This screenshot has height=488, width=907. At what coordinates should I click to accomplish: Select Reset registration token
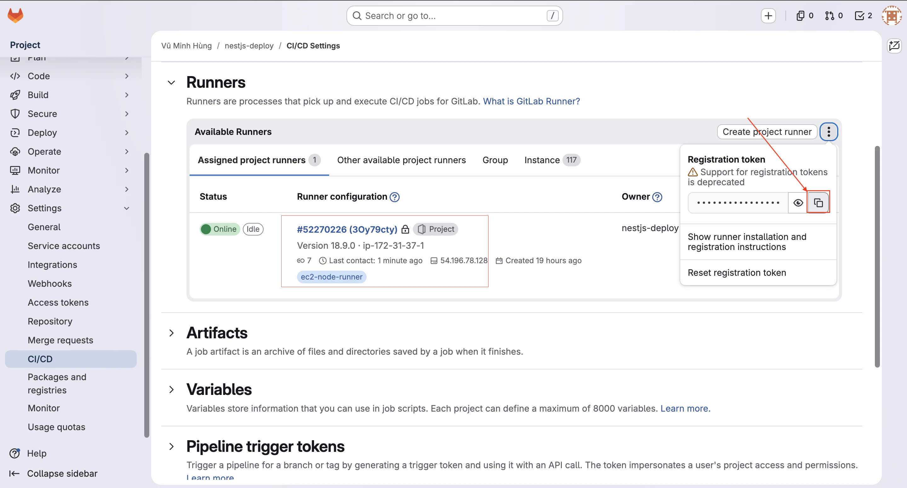pos(758,273)
